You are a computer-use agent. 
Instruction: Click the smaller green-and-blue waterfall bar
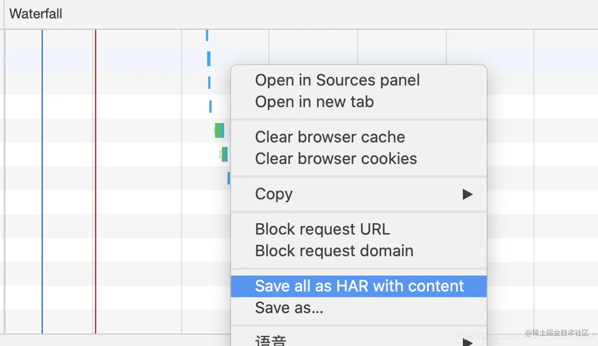click(x=224, y=154)
